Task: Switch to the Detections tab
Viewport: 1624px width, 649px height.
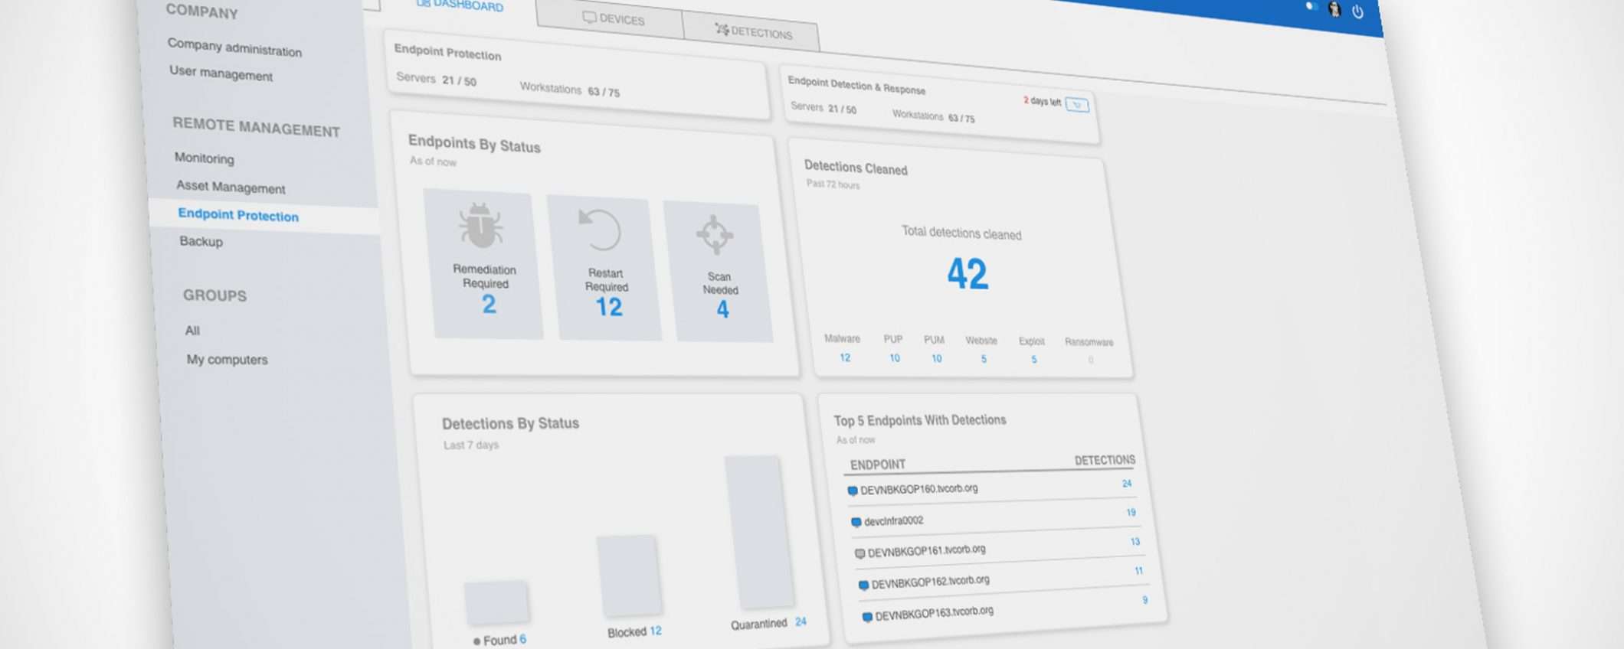Action: pyautogui.click(x=754, y=32)
